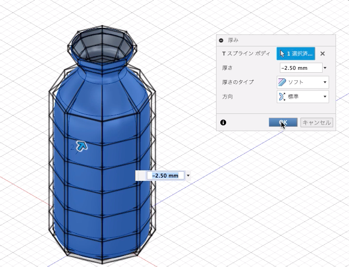
Task: Open the 厚さのタイプ ソフト dropdown
Action: [303, 82]
